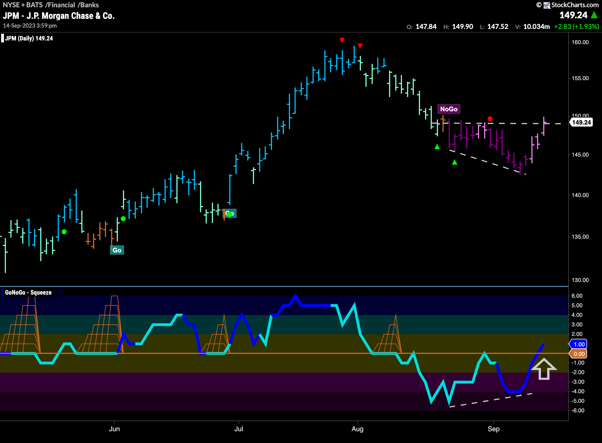This screenshot has width=602, height=443.
Task: Click the 'Aug' date axis label
Action: click(x=358, y=429)
